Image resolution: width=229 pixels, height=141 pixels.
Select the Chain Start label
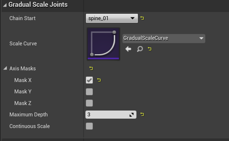click(22, 18)
